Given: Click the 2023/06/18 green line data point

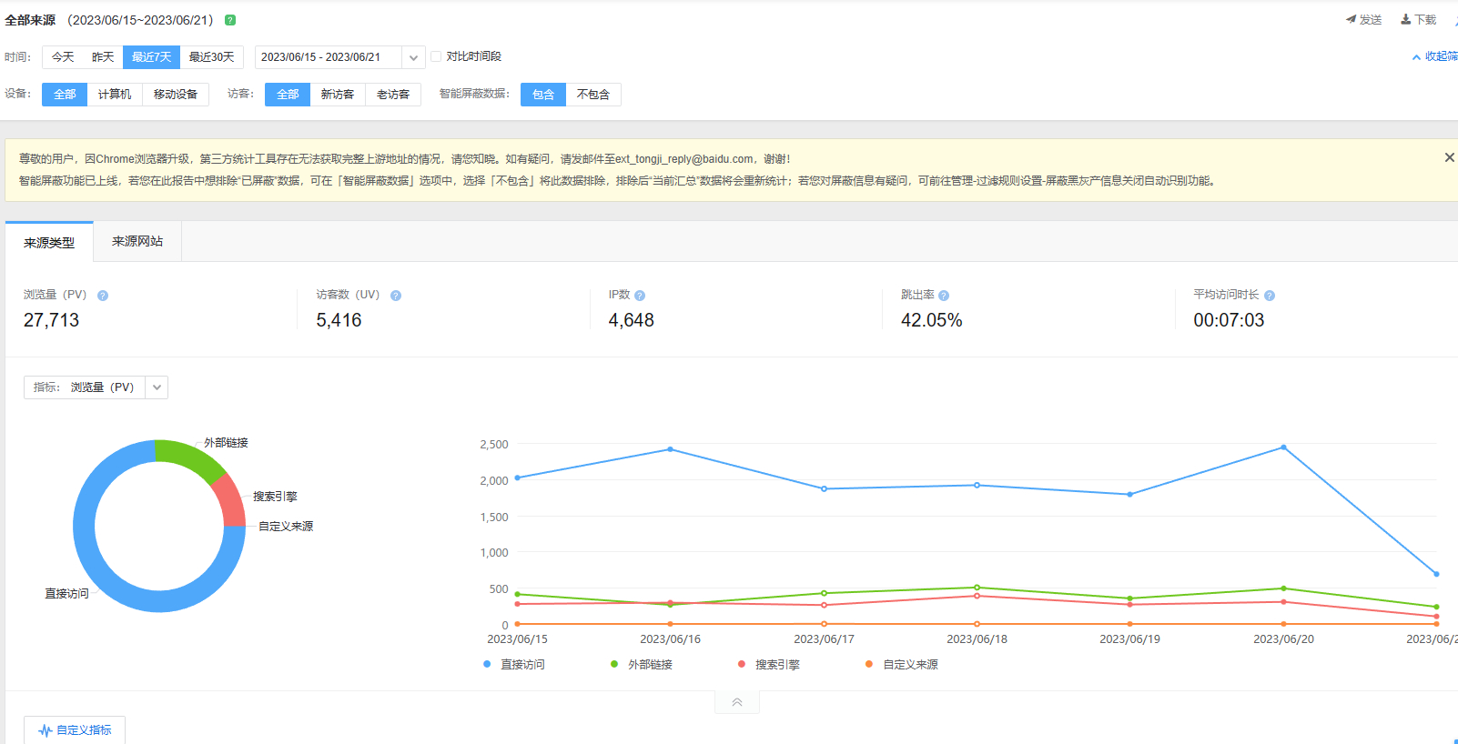Looking at the screenshot, I should [x=977, y=588].
